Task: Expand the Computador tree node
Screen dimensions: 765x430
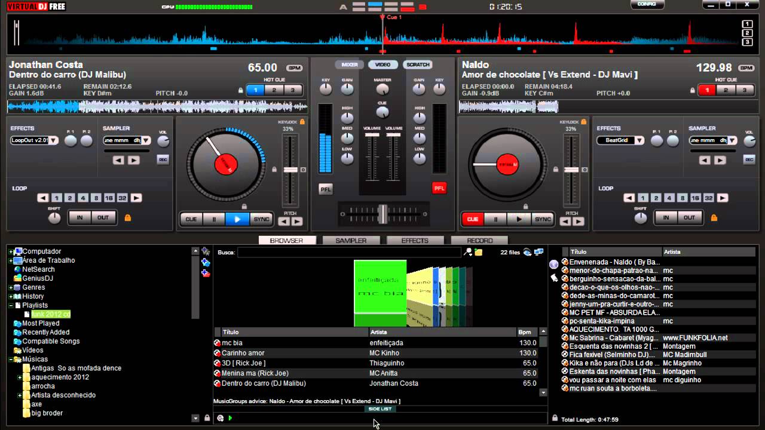Action: pyautogui.click(x=11, y=252)
